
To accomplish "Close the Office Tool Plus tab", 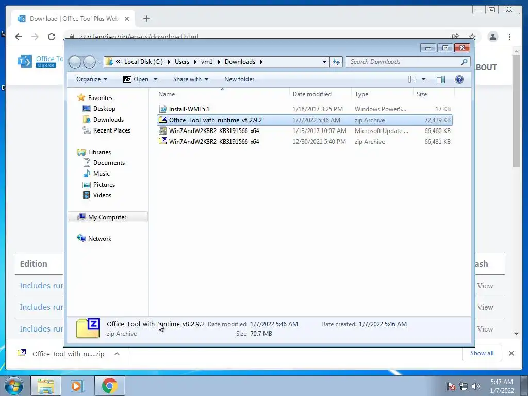I will point(127,19).
